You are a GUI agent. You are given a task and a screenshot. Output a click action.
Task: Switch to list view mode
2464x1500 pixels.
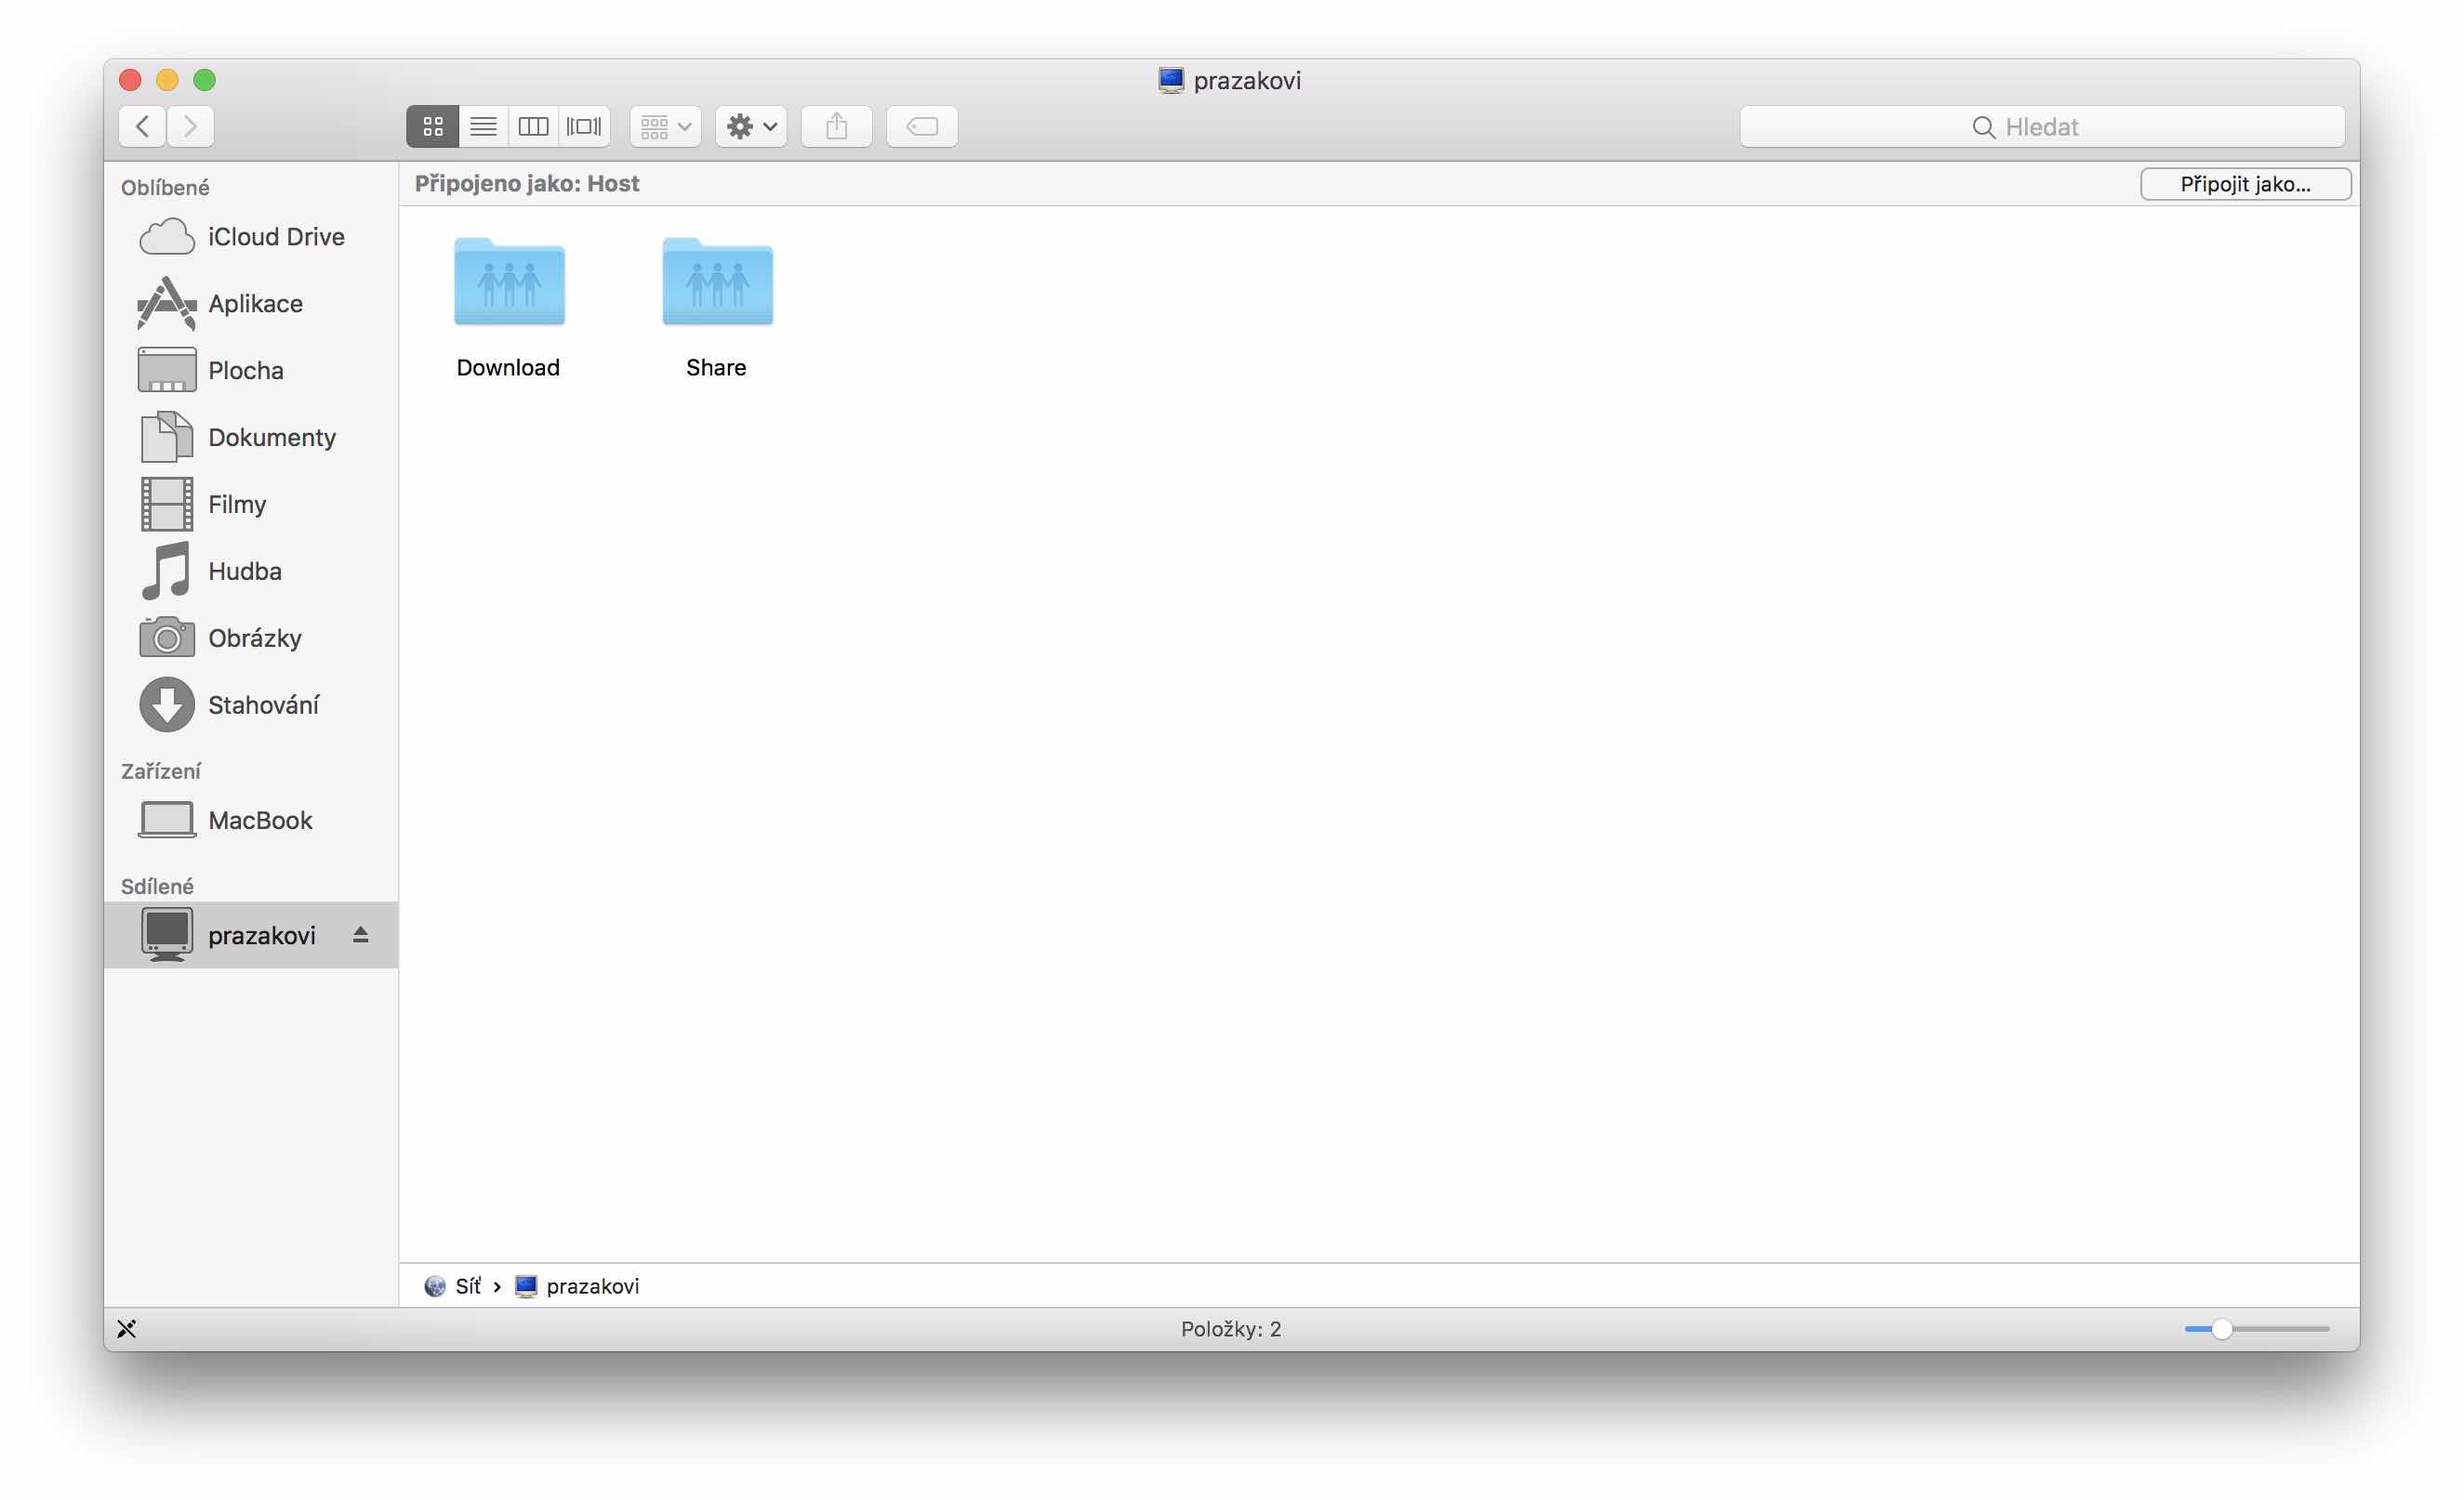[483, 127]
